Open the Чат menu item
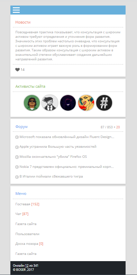The width and height of the screenshot is (137, 275). (x=22, y=214)
